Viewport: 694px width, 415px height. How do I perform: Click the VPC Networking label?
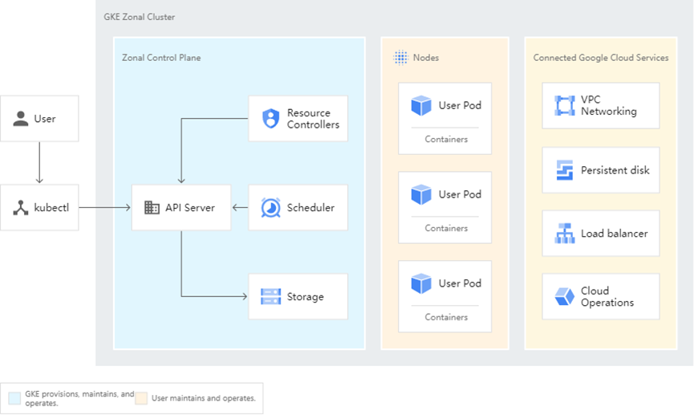pyautogui.click(x=609, y=105)
